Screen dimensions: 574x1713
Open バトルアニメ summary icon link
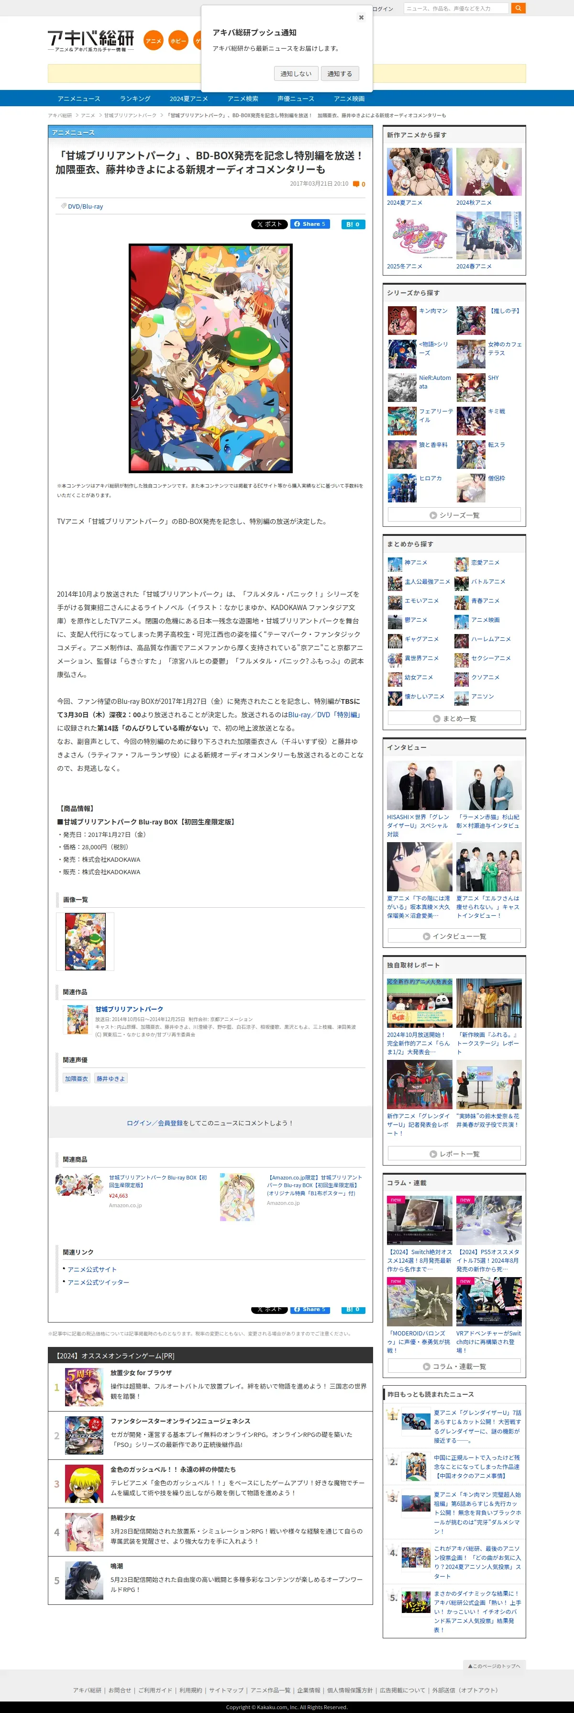pos(462,583)
